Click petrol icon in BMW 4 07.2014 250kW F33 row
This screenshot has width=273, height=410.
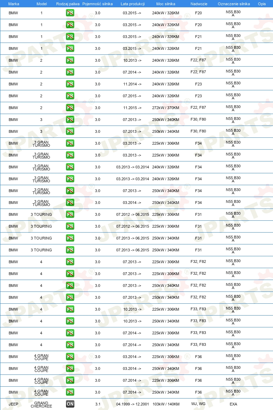[70, 344]
